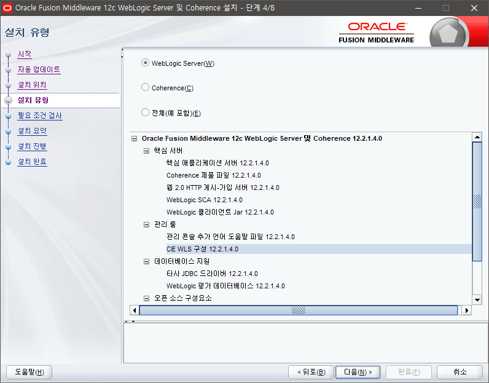The width and height of the screenshot is (489, 383).
Task: Click the horizontal scrollbar left arrow
Action: point(135,310)
